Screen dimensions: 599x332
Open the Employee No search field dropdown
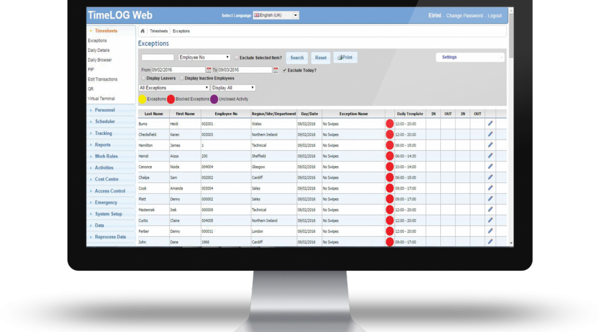coord(204,58)
